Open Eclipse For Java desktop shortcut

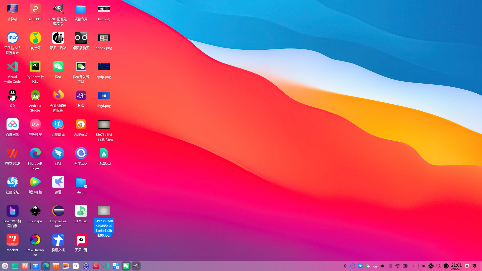pos(58,211)
